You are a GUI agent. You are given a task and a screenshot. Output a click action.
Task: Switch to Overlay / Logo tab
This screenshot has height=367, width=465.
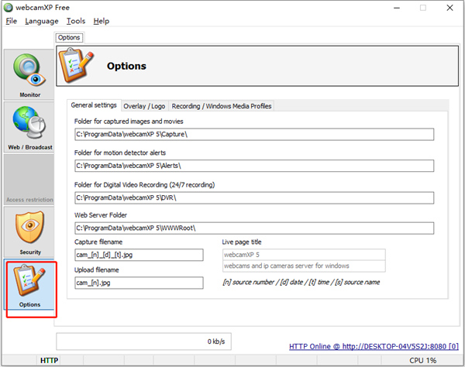(x=144, y=106)
